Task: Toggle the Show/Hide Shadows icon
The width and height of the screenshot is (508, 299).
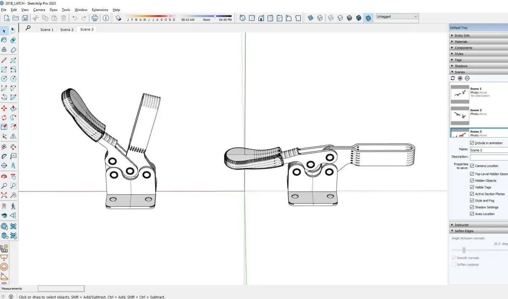Action: click(x=119, y=18)
